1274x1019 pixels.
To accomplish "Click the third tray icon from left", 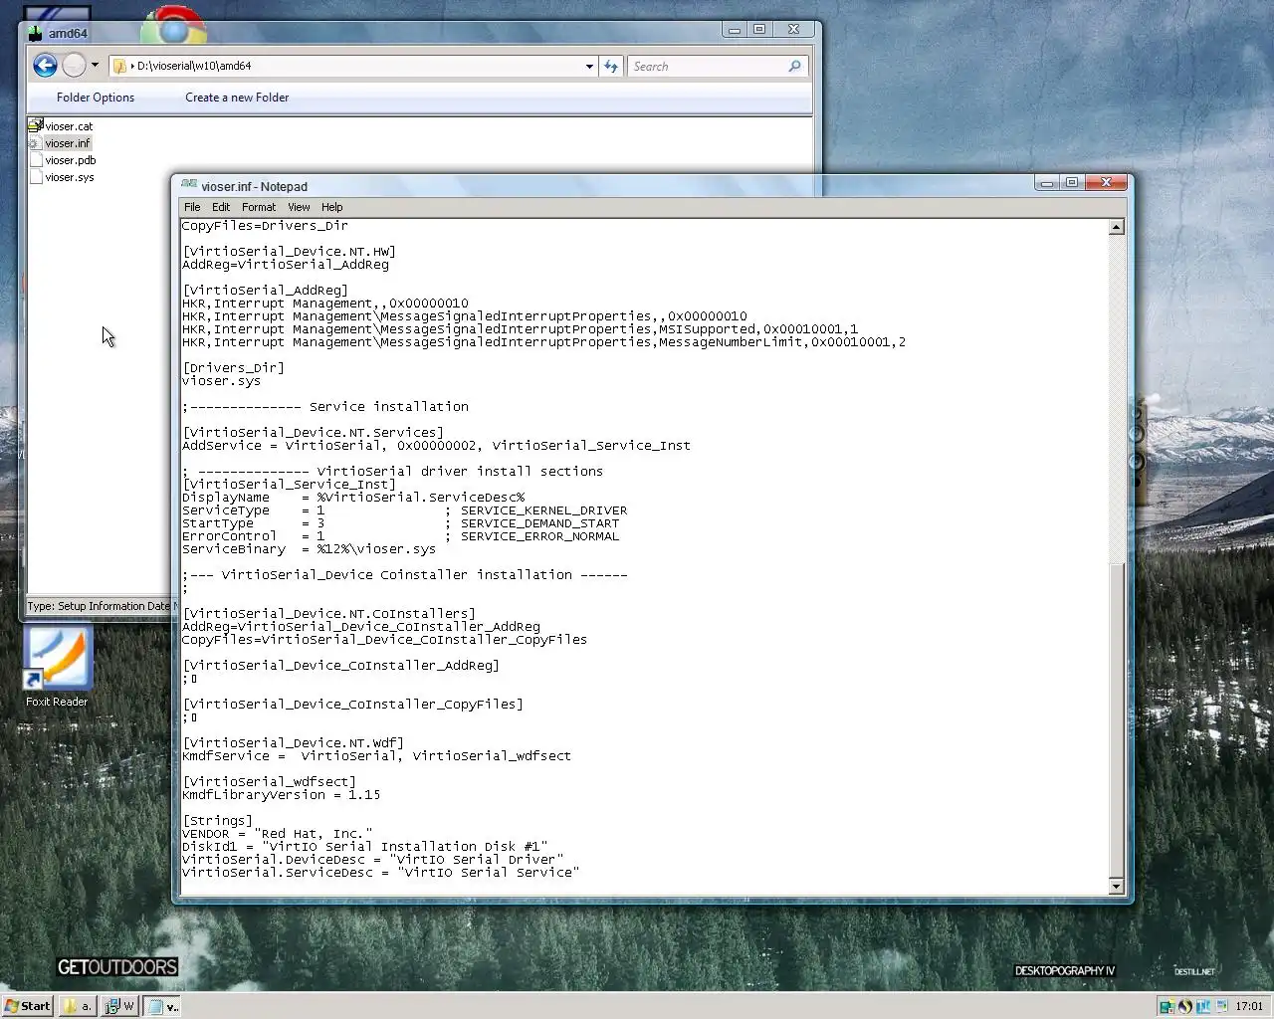I will 1203,1006.
